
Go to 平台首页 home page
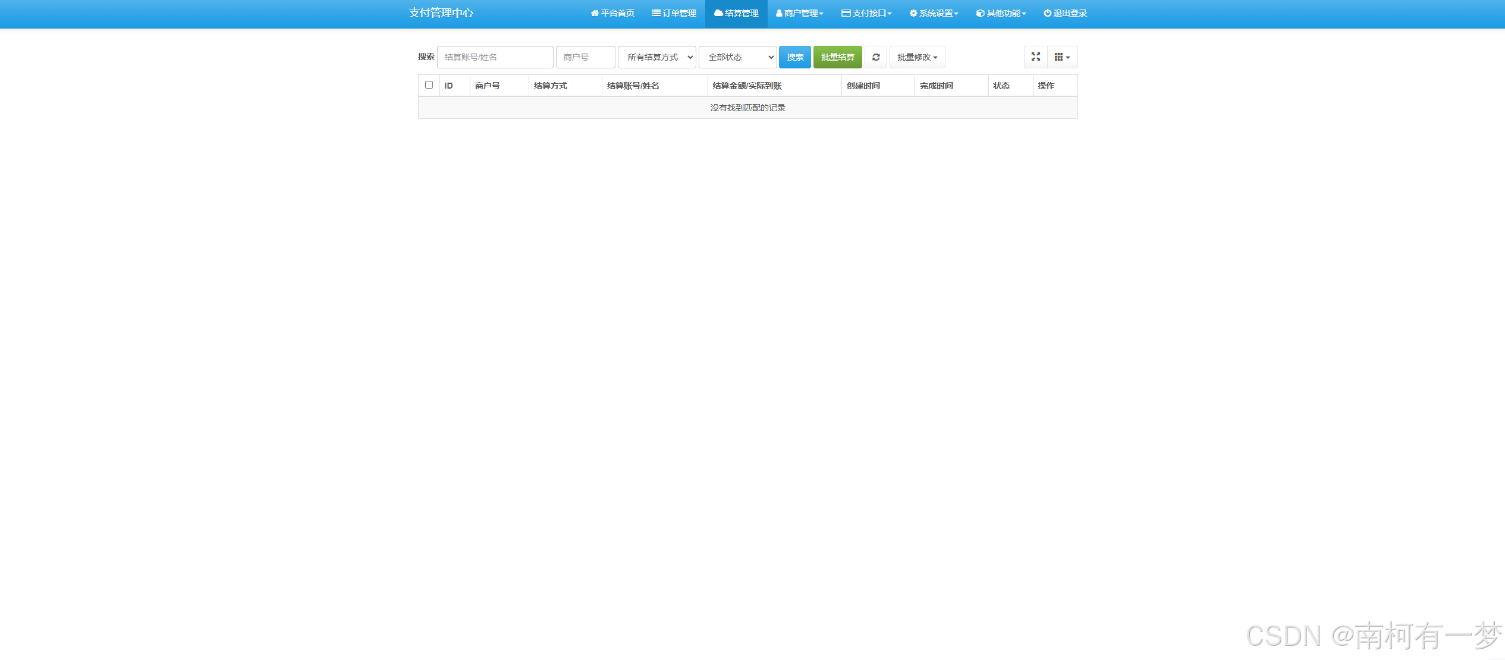point(612,13)
